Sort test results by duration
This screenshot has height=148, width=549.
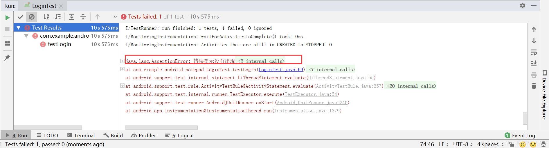[x=58, y=17]
